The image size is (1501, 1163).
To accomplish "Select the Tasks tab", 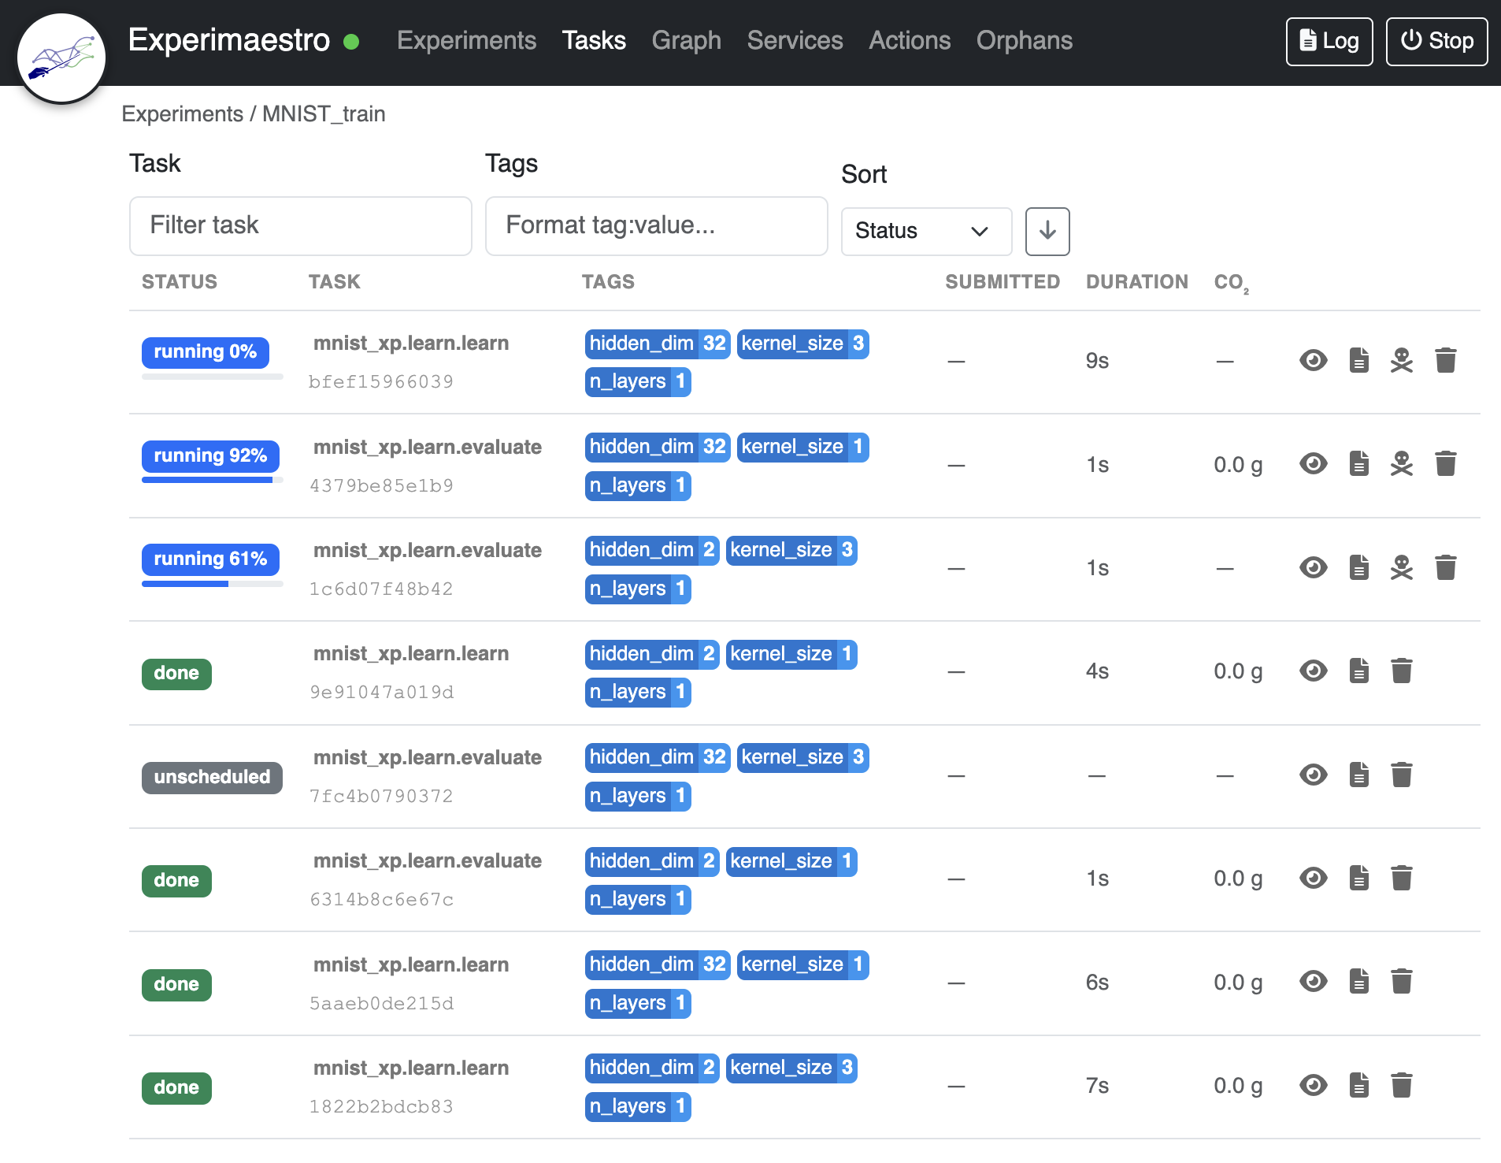I will tap(594, 41).
